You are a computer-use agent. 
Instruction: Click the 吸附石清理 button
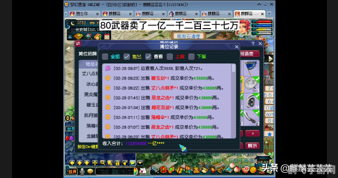[188, 37]
